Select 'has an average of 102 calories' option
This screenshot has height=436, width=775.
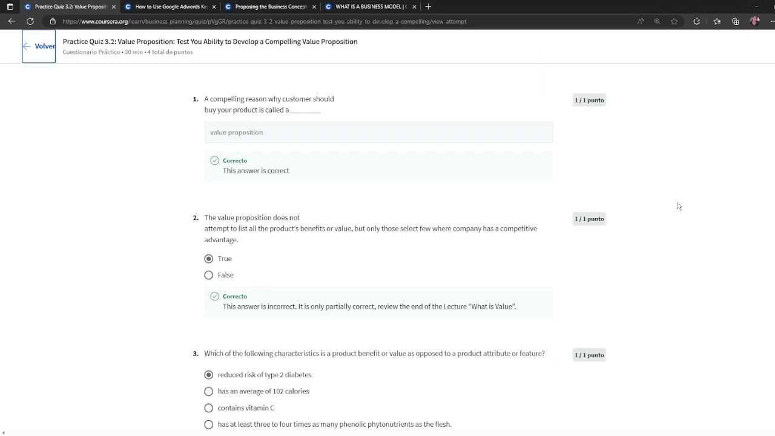(x=209, y=391)
